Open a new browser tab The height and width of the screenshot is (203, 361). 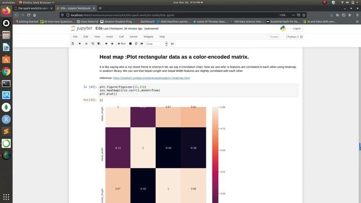click(100, 8)
